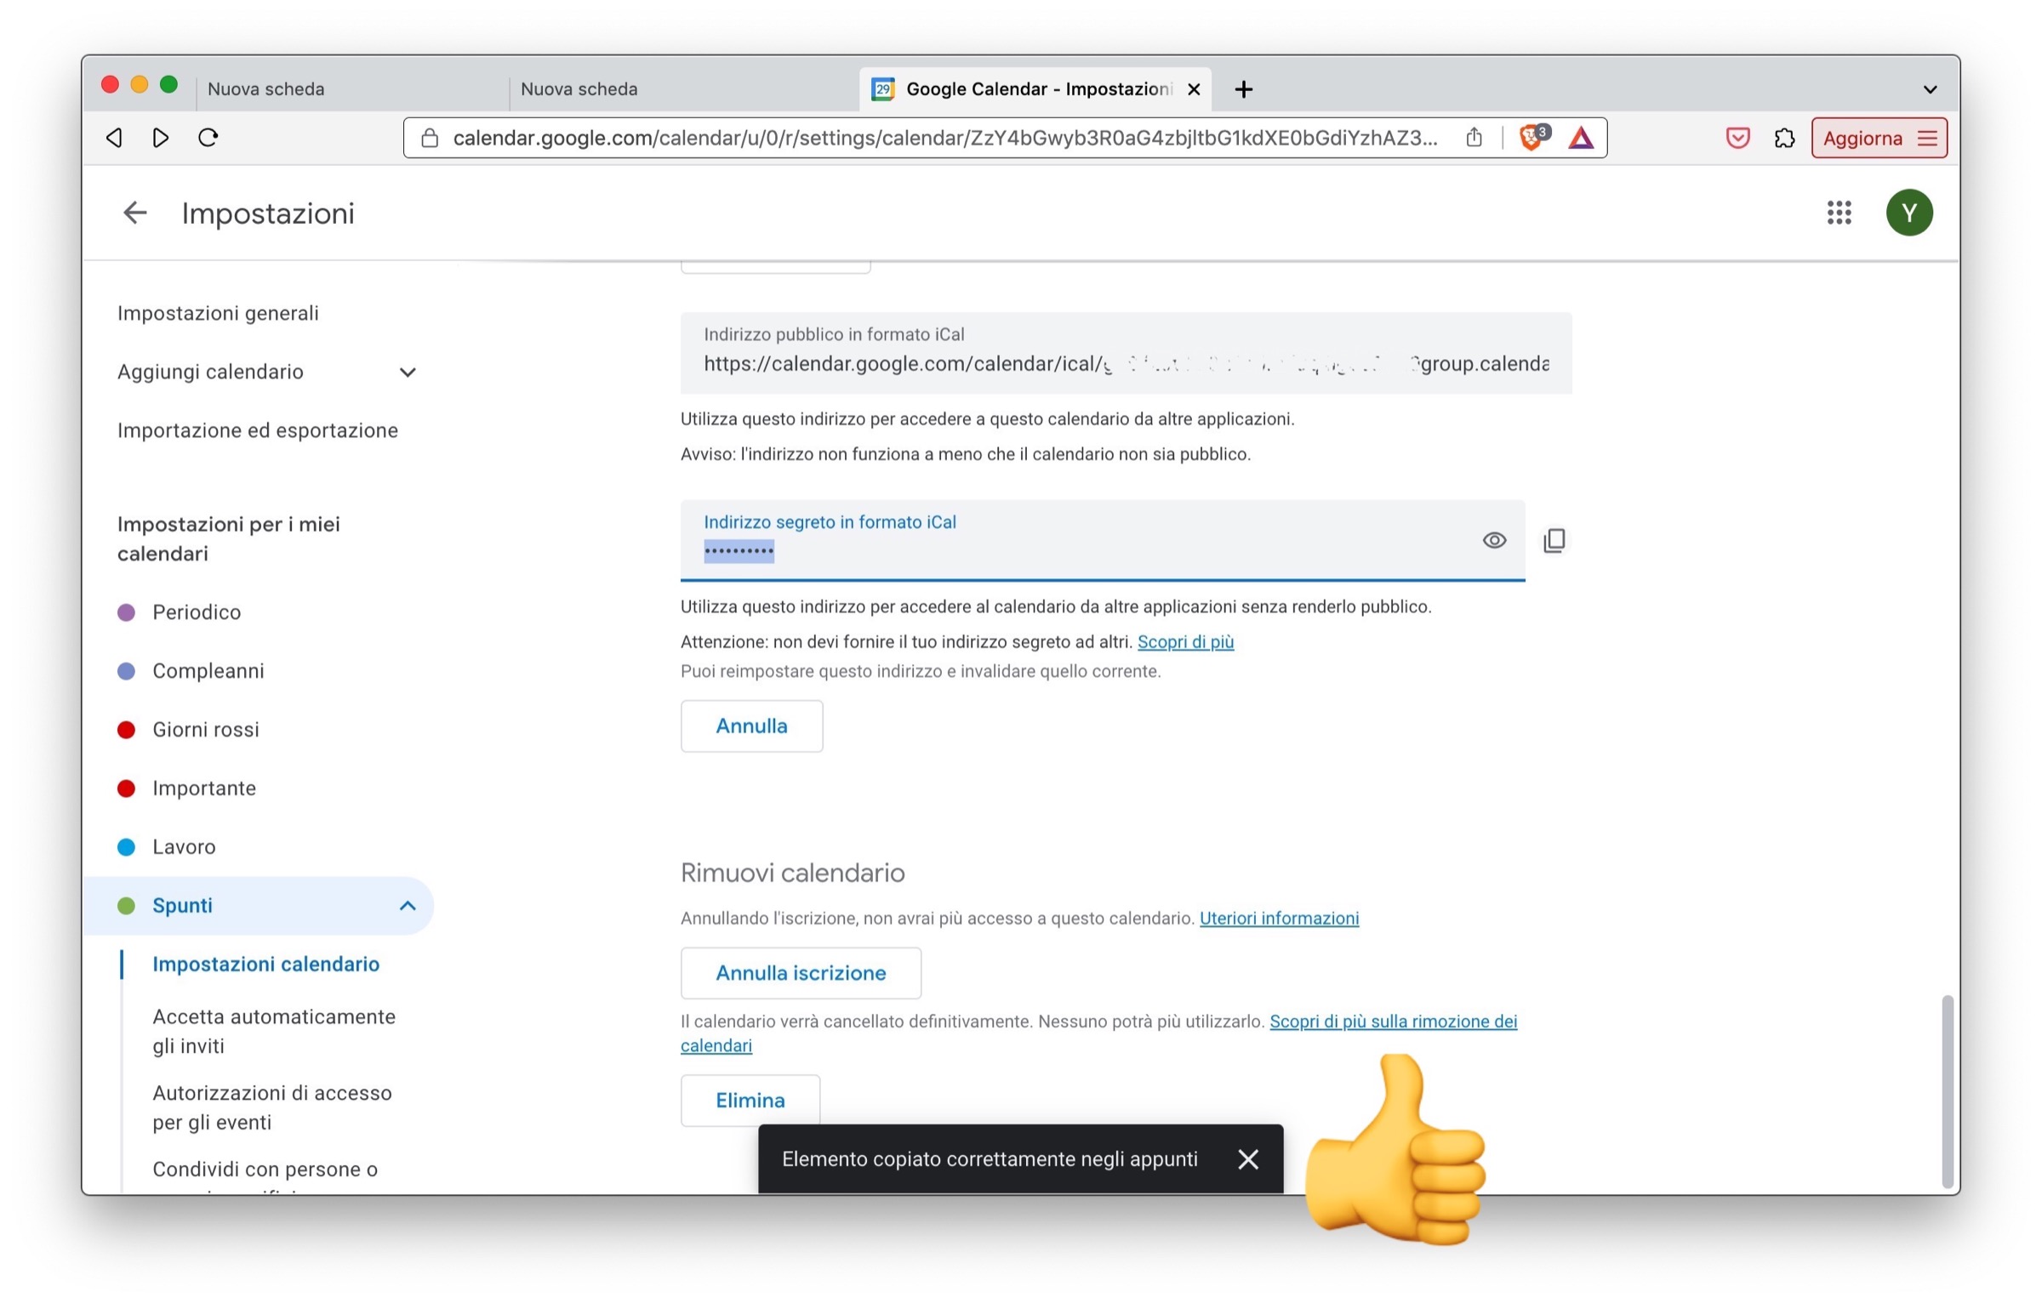Go back to the calendar with the arrow next to Impostazioni

pyautogui.click(x=135, y=213)
